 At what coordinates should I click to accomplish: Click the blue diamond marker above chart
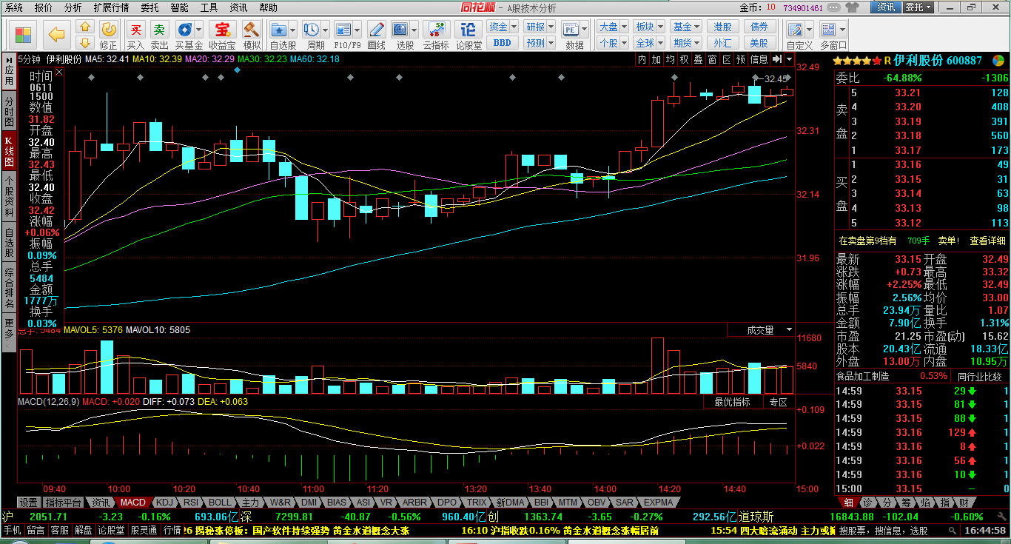pyautogui.click(x=237, y=70)
